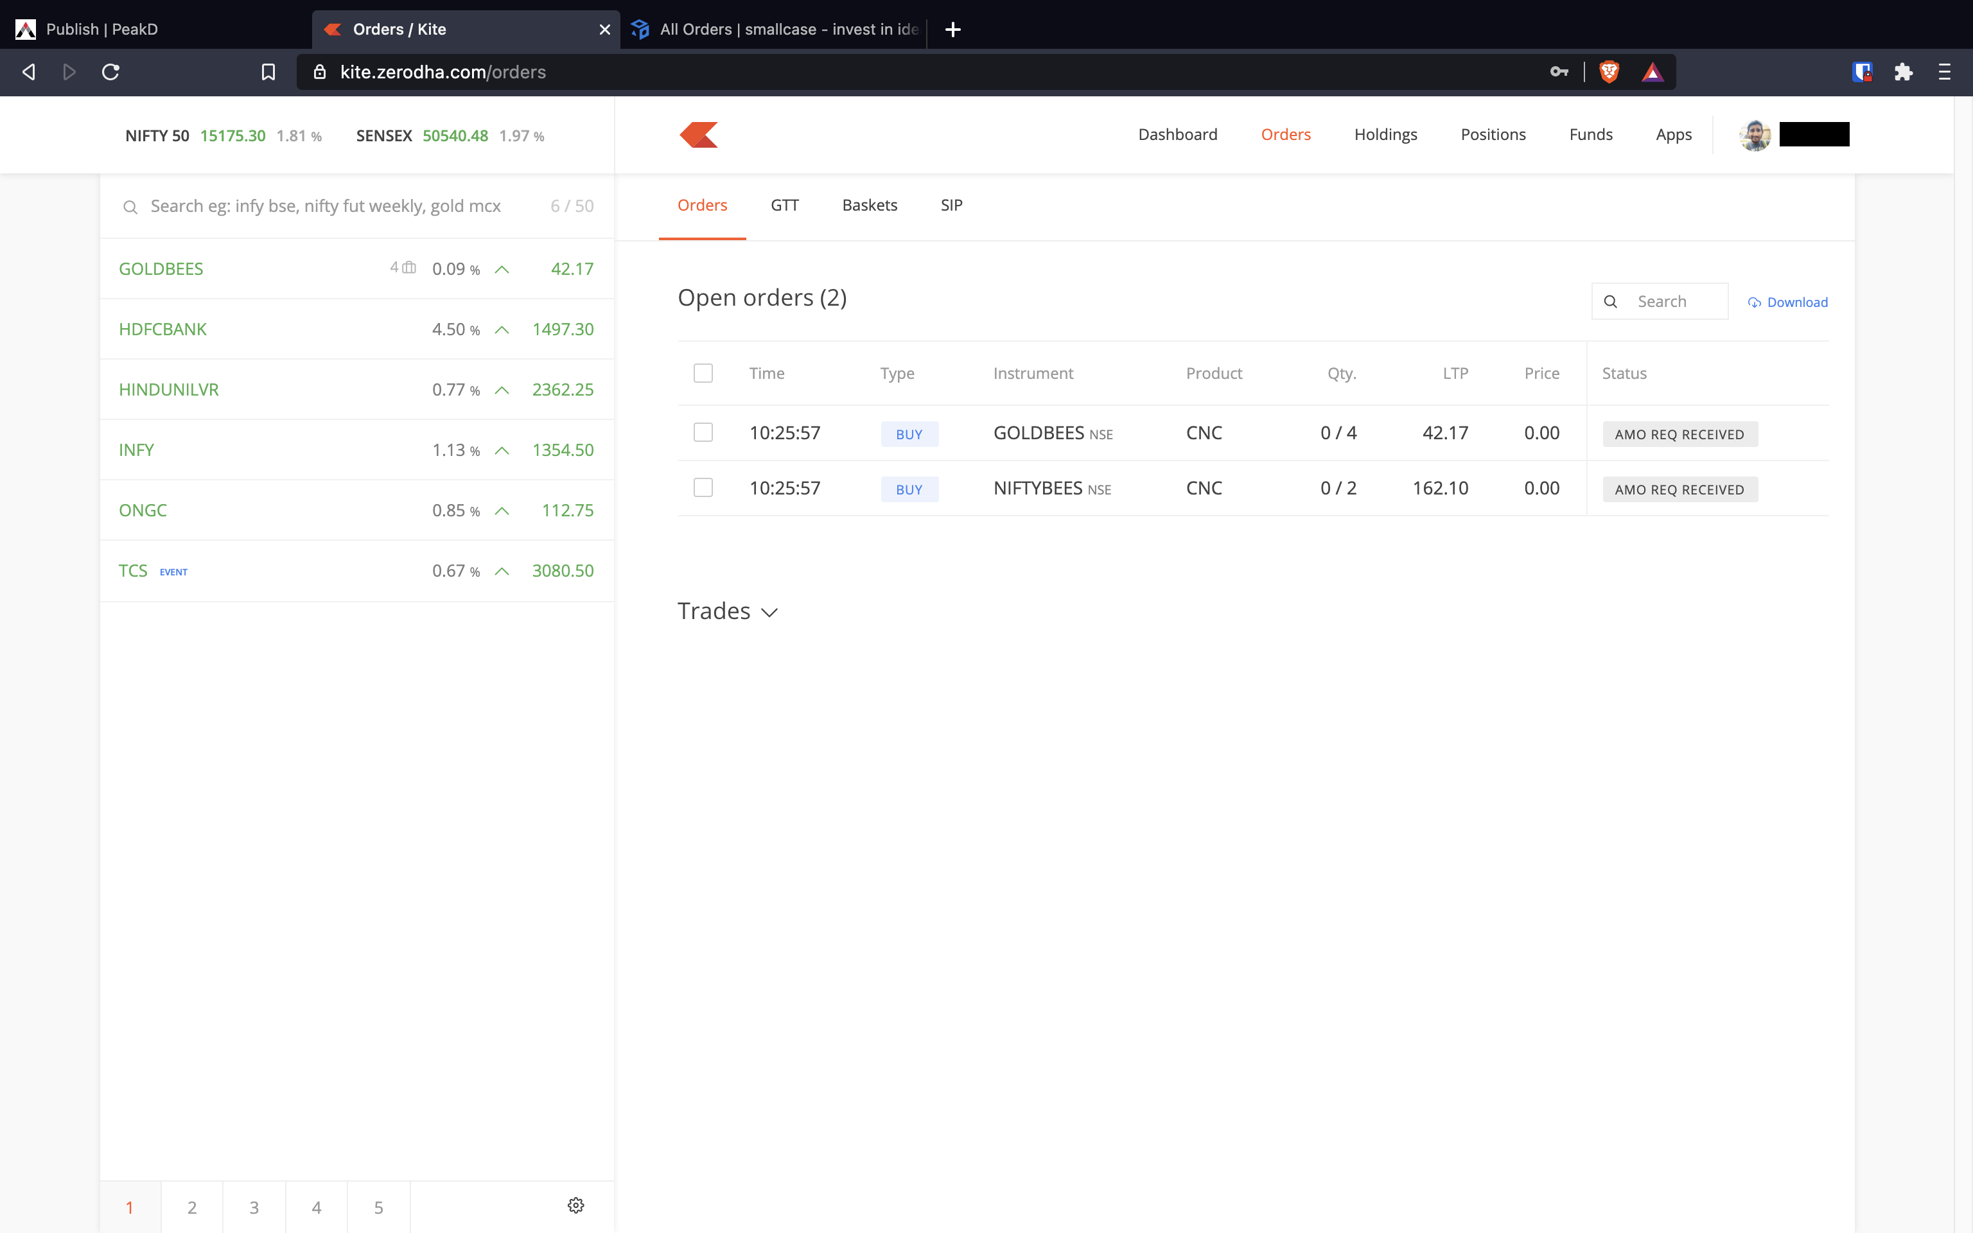Click the Kite logo icon
Image resolution: width=1973 pixels, height=1233 pixels.
[x=699, y=135]
